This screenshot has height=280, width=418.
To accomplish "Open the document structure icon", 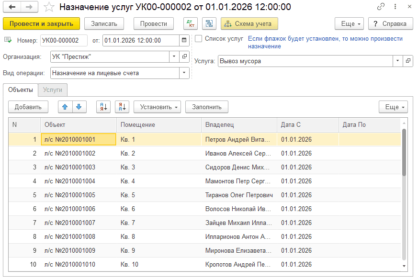I will click(x=209, y=24).
